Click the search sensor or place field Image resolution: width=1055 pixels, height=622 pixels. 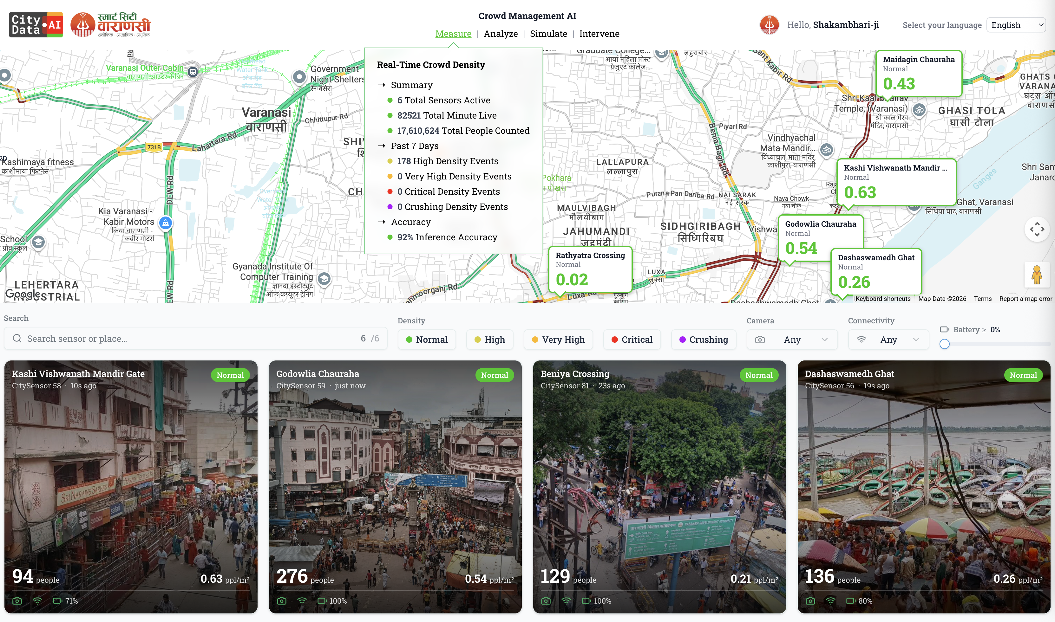195,339
